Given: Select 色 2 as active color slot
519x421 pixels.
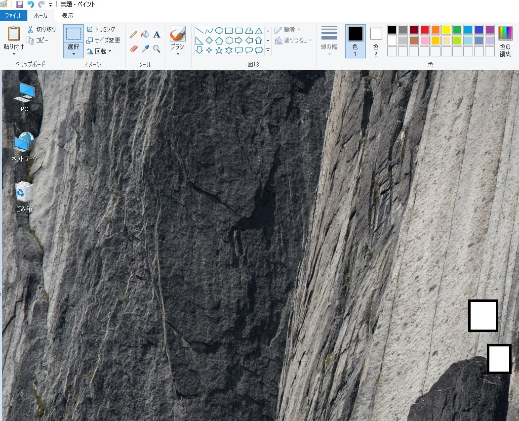Looking at the screenshot, I should [x=376, y=41].
